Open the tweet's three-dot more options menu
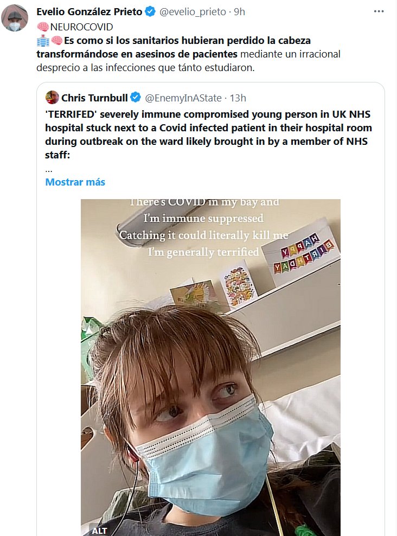 pos(378,11)
